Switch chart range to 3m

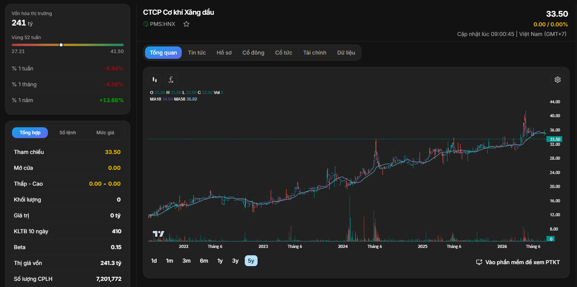(x=186, y=261)
